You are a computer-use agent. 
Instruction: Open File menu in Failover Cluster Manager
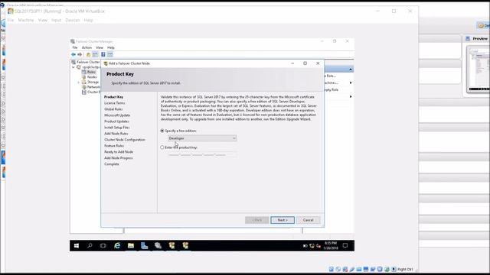point(75,47)
